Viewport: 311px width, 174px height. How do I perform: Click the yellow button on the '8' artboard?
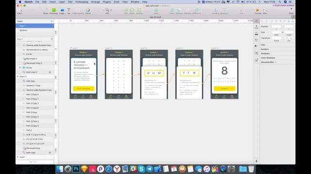click(225, 88)
